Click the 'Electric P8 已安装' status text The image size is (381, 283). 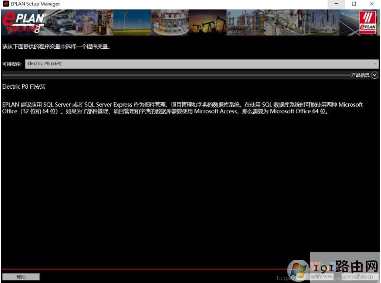click(x=24, y=87)
